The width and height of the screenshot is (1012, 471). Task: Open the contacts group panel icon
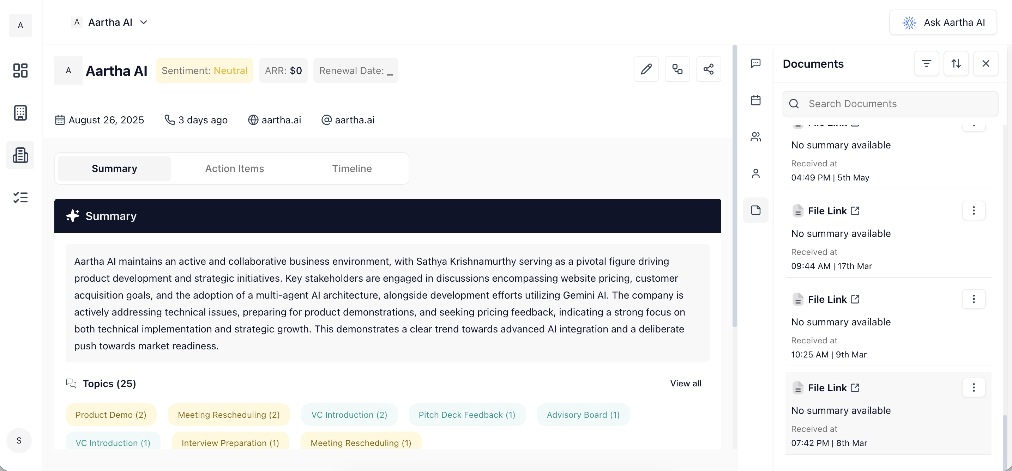(x=755, y=137)
